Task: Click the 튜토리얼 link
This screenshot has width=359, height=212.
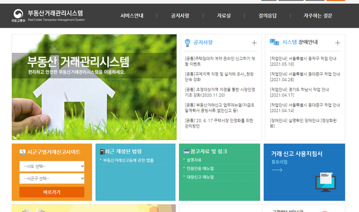Action: (279, 162)
